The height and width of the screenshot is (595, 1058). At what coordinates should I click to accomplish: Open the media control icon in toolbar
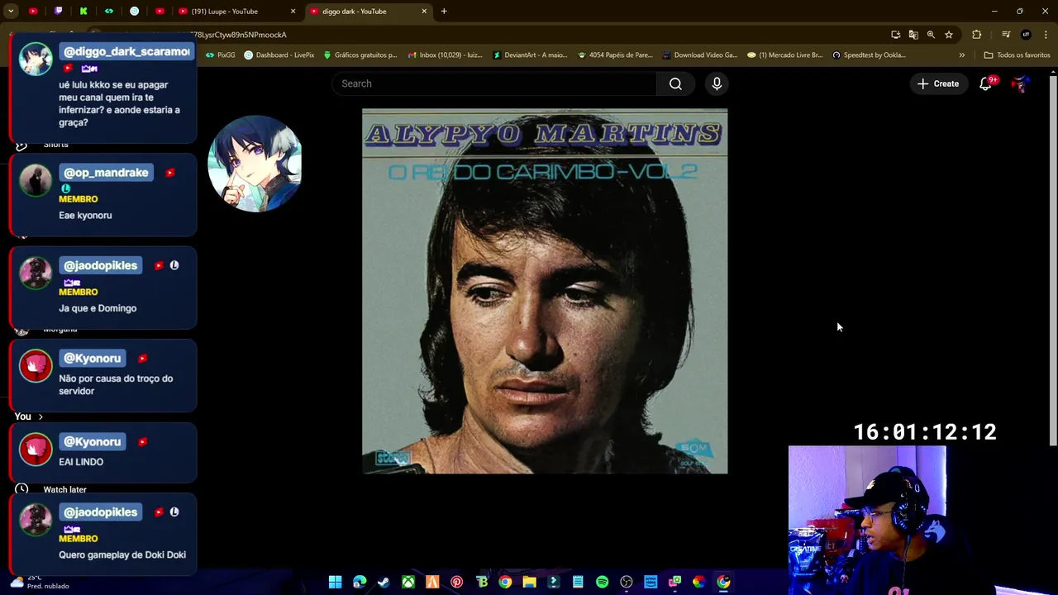(x=1006, y=35)
